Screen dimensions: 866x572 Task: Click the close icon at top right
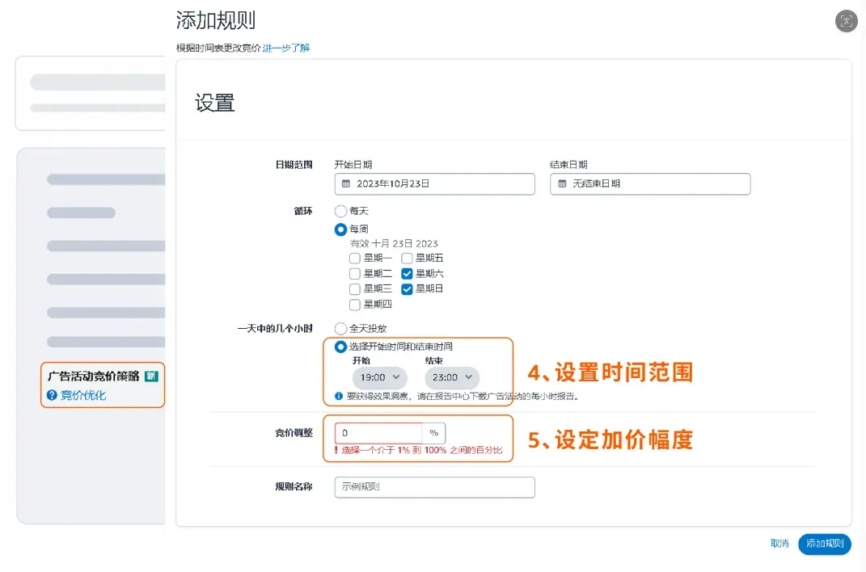[846, 21]
